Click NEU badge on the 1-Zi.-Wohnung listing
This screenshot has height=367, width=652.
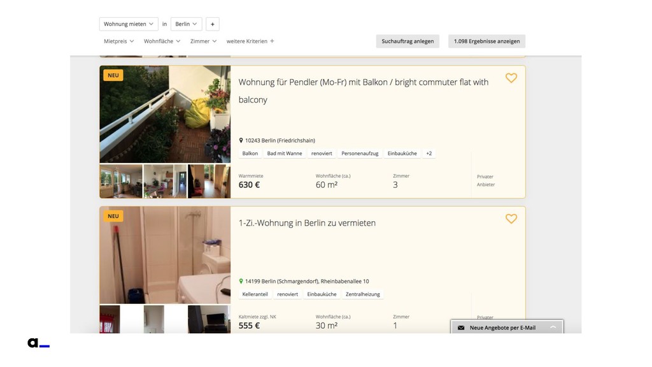(113, 216)
